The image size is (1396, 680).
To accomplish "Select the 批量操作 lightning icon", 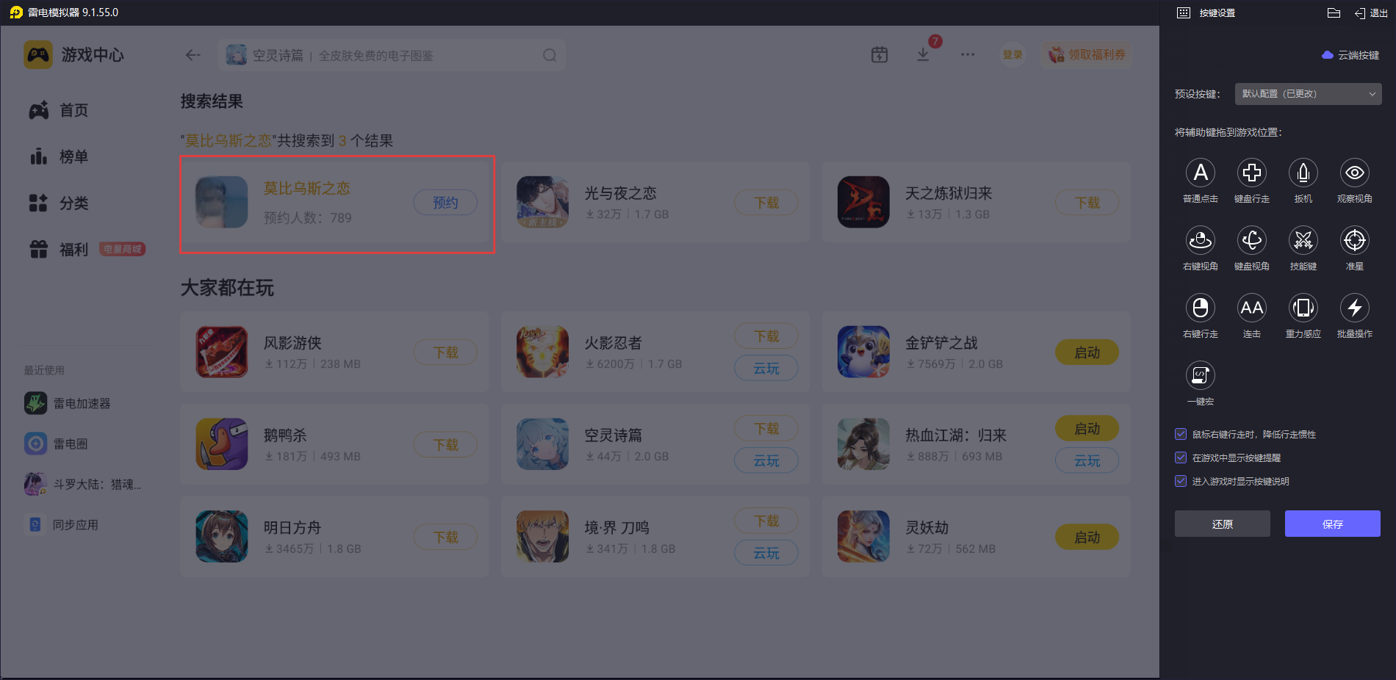I will pos(1354,308).
